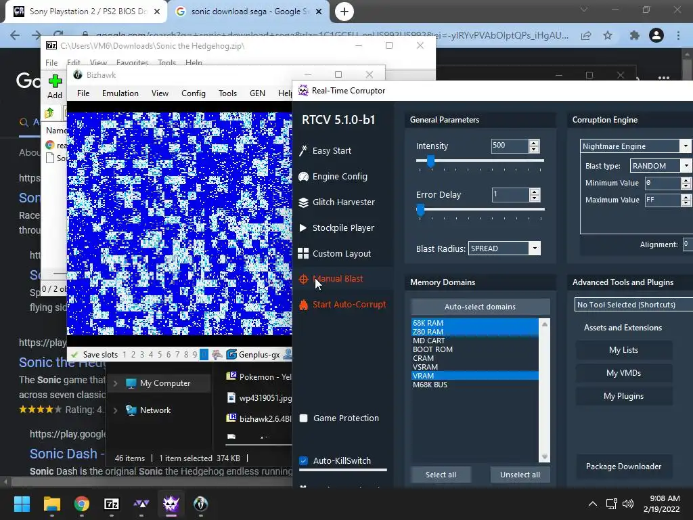The width and height of the screenshot is (693, 520).
Task: Open Bizhawk File menu
Action: 83,93
